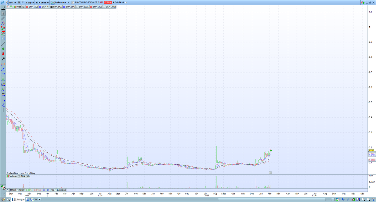Click the MACD panel settings icon
This screenshot has width=376, height=202.
click(8, 190)
